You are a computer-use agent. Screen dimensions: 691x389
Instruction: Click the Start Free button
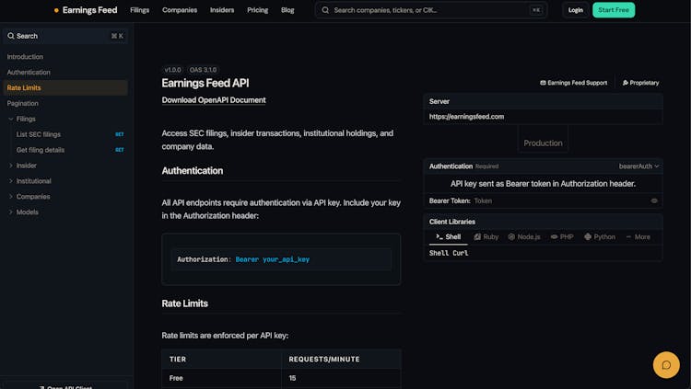[615, 10]
